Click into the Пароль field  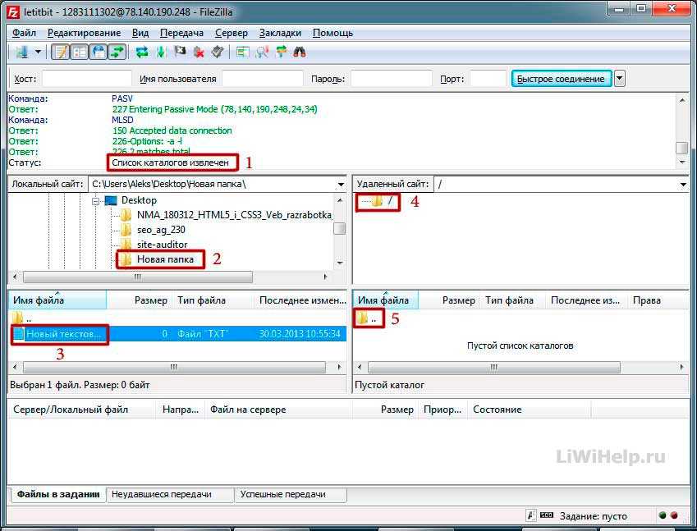coord(391,79)
